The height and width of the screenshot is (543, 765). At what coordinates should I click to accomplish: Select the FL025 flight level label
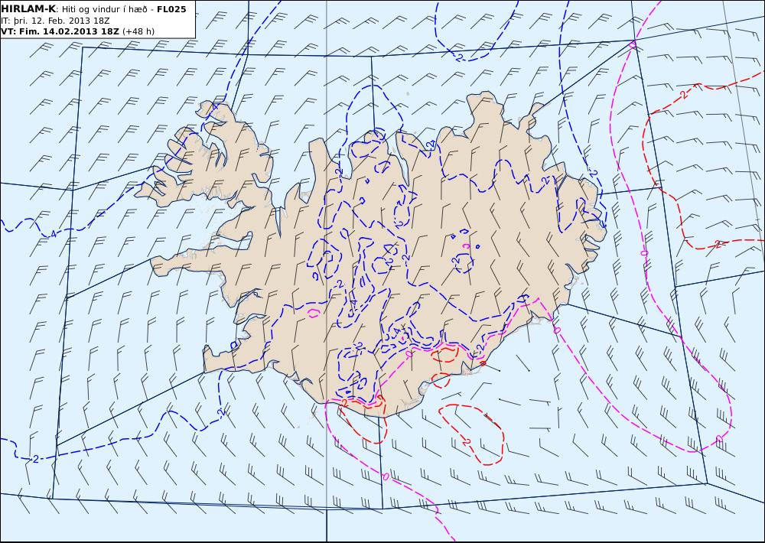click(x=171, y=9)
